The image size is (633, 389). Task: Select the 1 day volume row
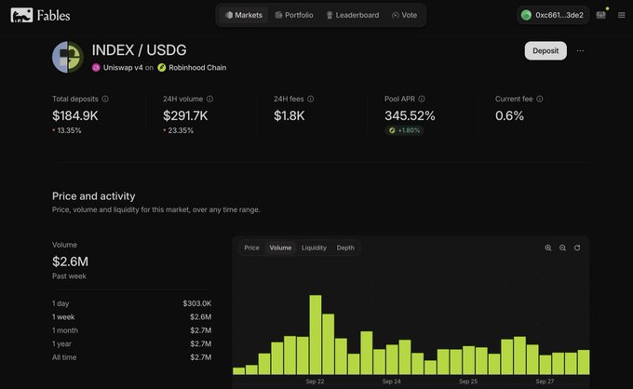point(131,303)
